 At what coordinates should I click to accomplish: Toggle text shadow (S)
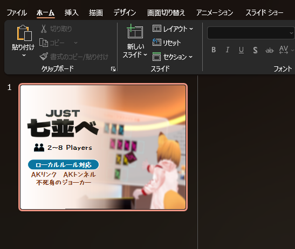pos(255,50)
